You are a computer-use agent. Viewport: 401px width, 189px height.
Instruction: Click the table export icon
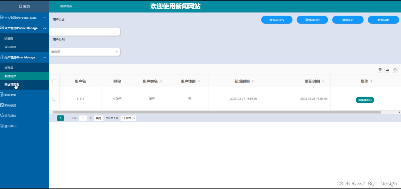pos(387,70)
